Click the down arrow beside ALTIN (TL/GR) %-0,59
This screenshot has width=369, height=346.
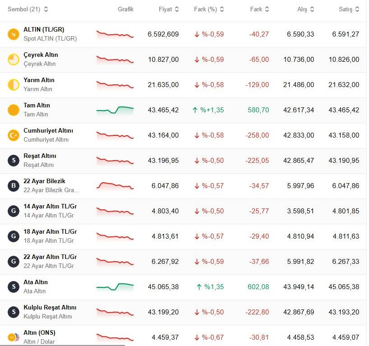tap(197, 34)
